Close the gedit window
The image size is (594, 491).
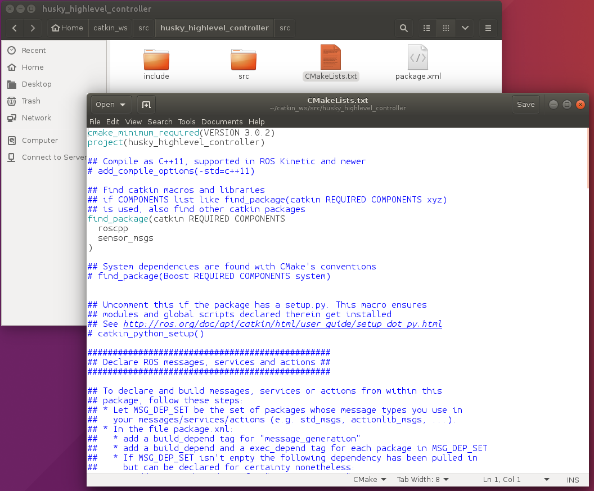click(x=580, y=105)
